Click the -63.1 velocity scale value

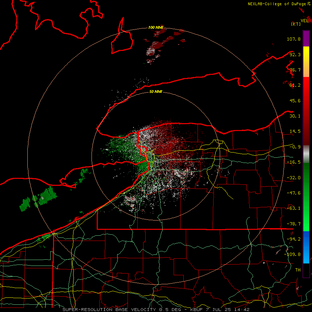[x=294, y=208]
